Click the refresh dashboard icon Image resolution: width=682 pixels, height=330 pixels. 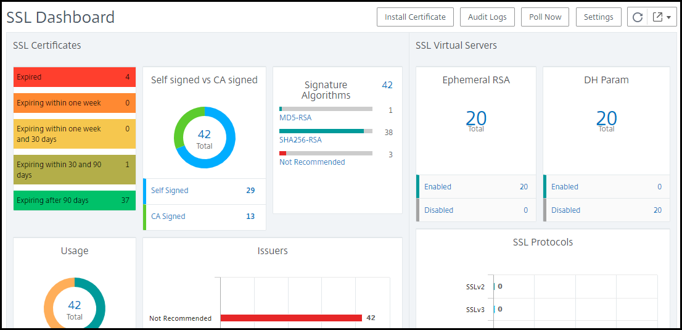pyautogui.click(x=637, y=17)
